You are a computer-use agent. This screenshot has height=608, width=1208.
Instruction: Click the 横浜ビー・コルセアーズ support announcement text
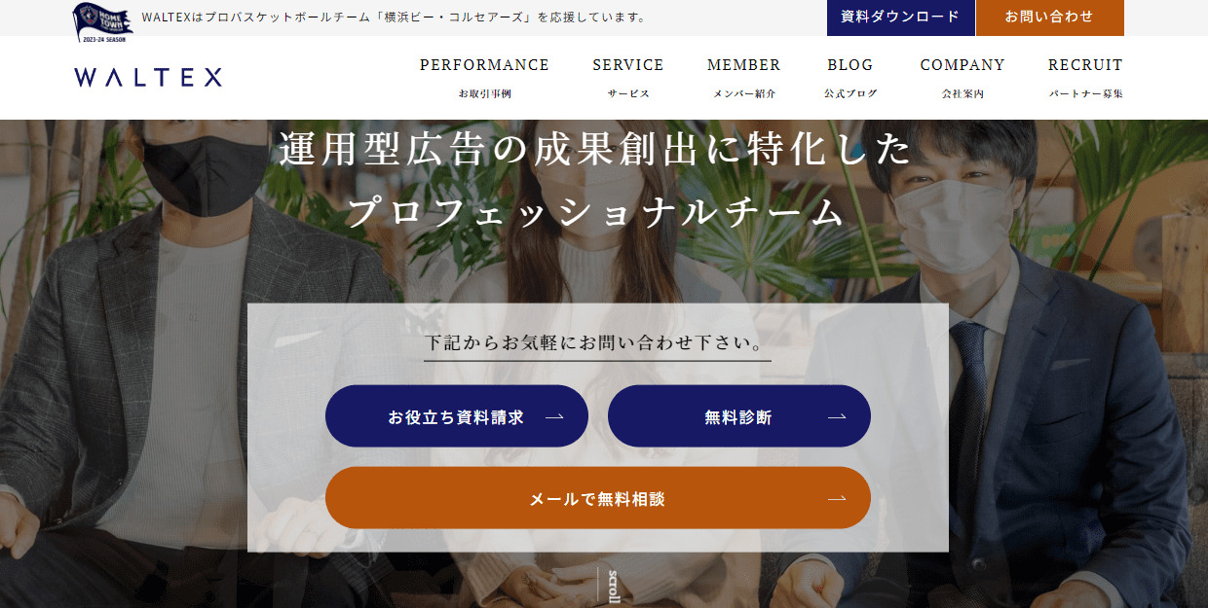click(x=394, y=18)
